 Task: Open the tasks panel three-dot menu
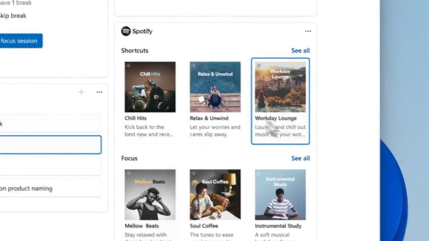[99, 92]
